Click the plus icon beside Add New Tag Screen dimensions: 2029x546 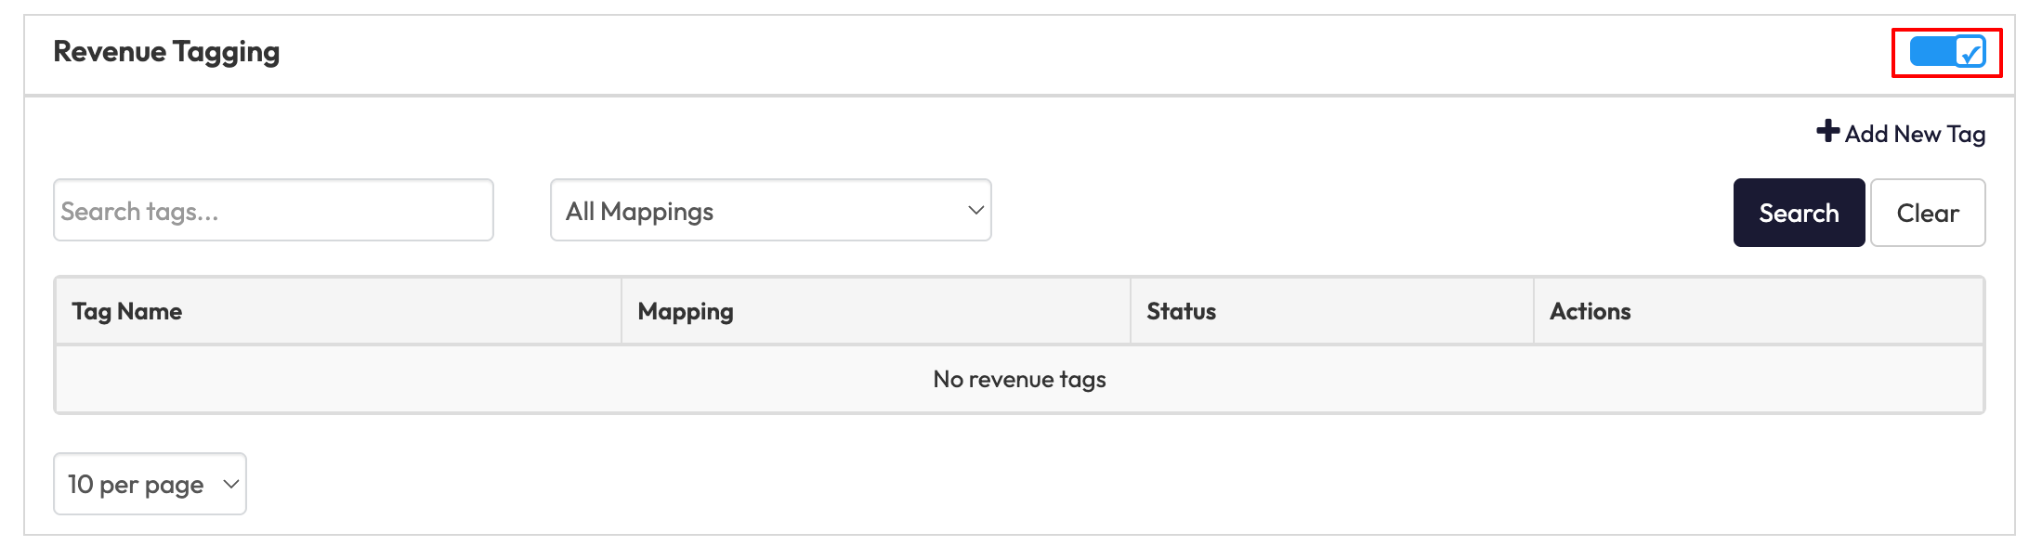point(1827,132)
